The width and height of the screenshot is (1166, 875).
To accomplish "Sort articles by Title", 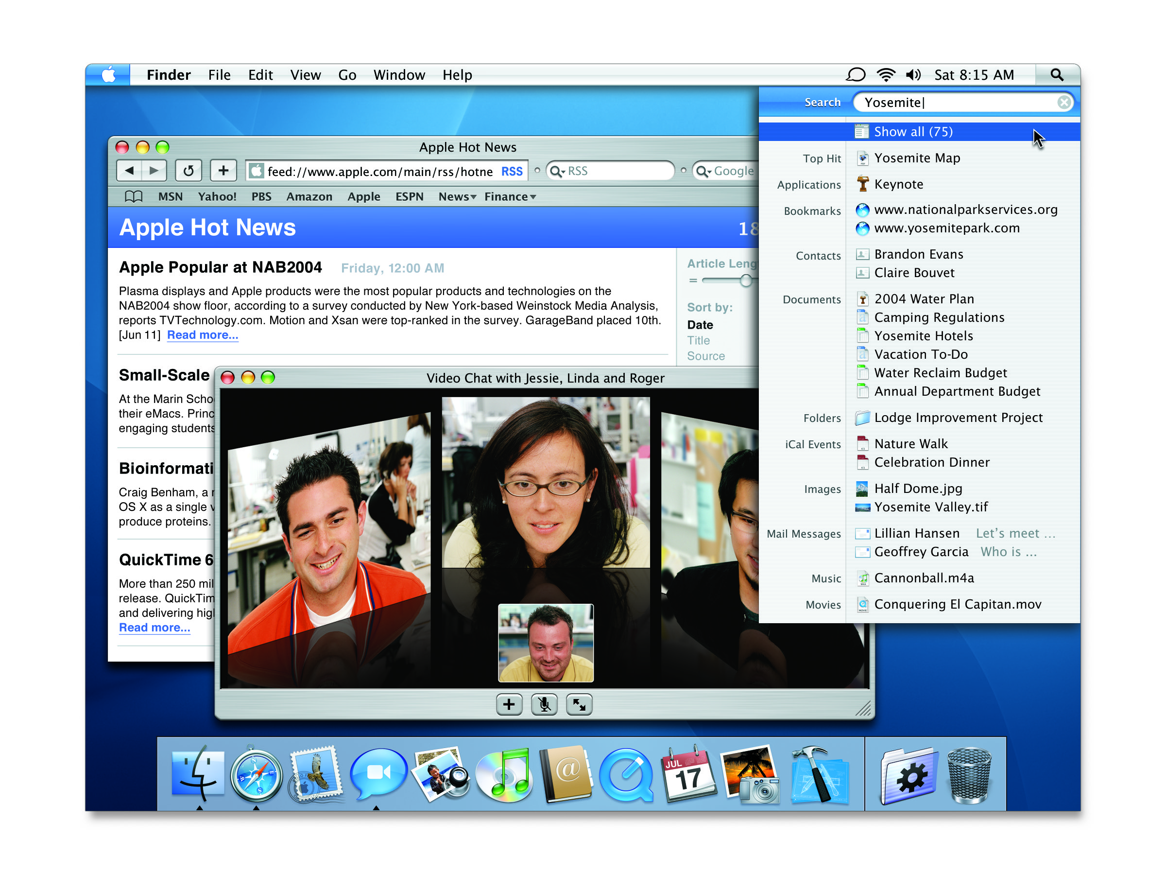I will (699, 341).
